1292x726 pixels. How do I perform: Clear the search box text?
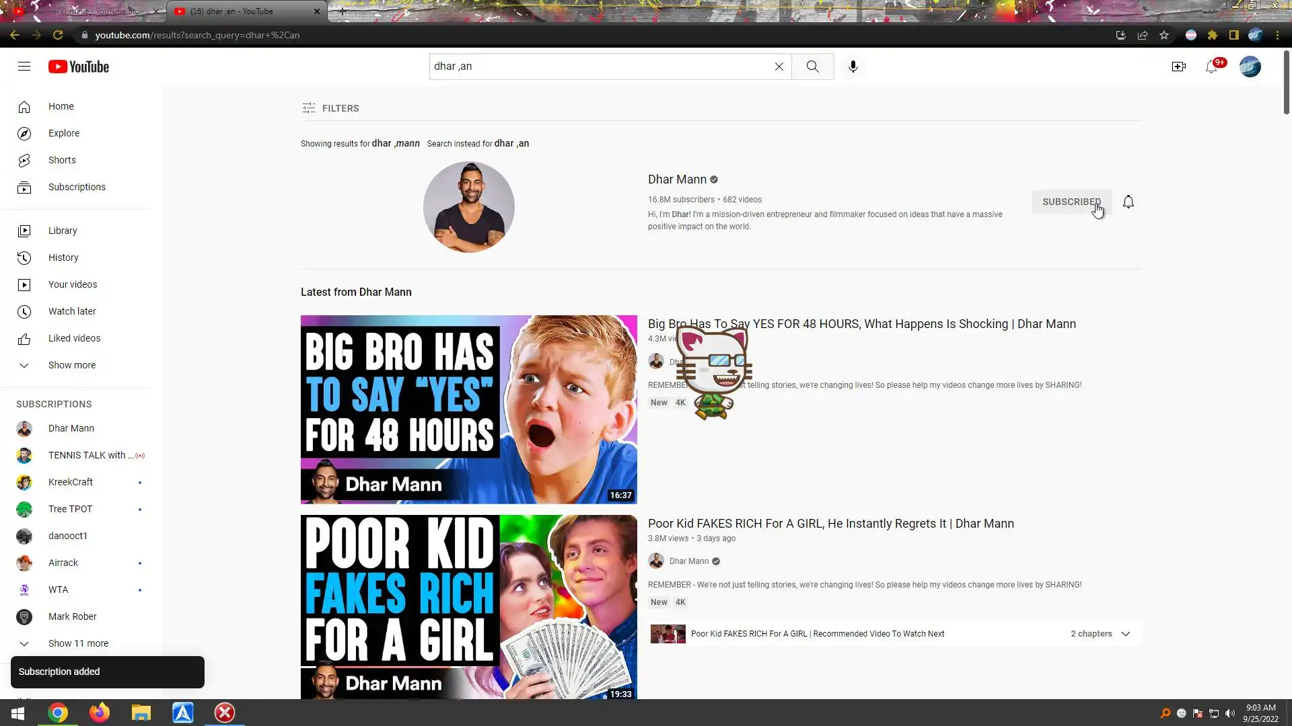point(779,67)
